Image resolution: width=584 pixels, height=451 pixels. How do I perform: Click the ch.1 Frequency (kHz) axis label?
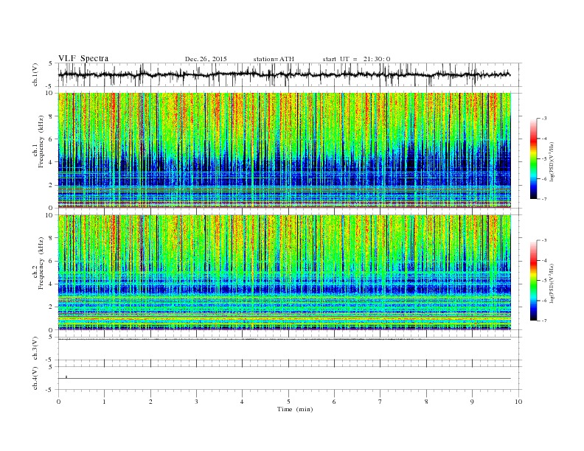[x=38, y=141]
